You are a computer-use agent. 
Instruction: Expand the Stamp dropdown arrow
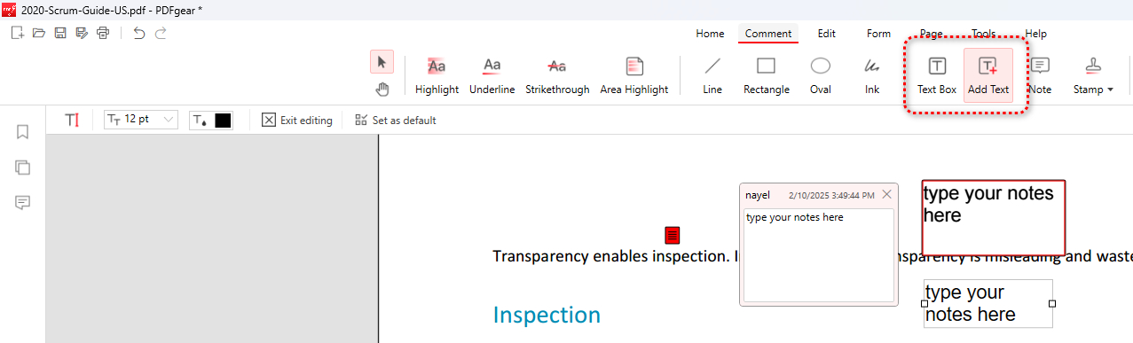[x=1111, y=90]
